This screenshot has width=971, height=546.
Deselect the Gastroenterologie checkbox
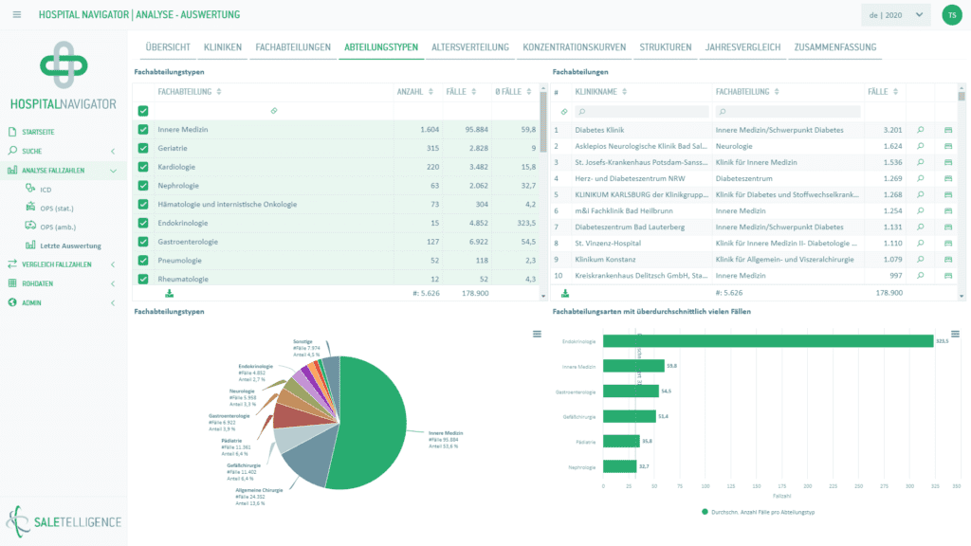click(x=143, y=242)
